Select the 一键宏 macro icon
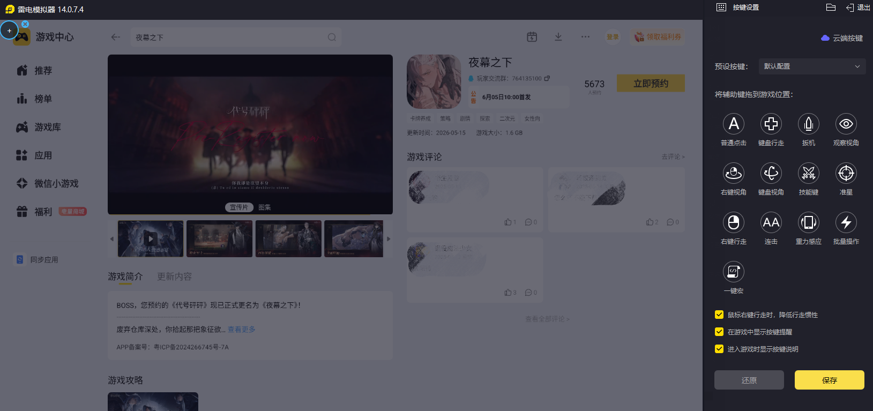Screen dimensions: 873x411 point(734,272)
